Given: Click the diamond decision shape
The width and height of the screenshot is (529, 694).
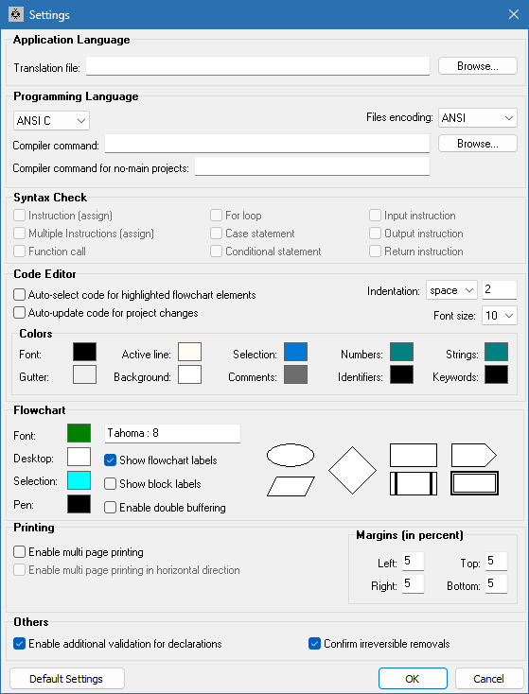Looking at the screenshot, I should (x=352, y=470).
